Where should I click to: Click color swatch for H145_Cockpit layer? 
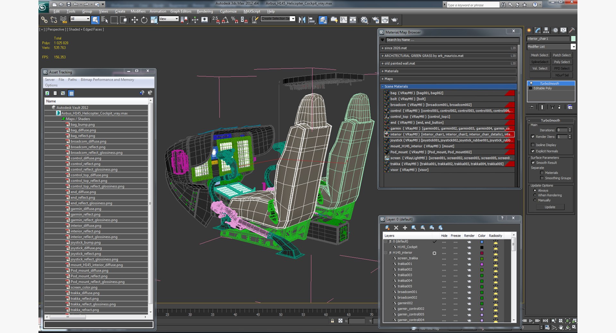pos(482,247)
